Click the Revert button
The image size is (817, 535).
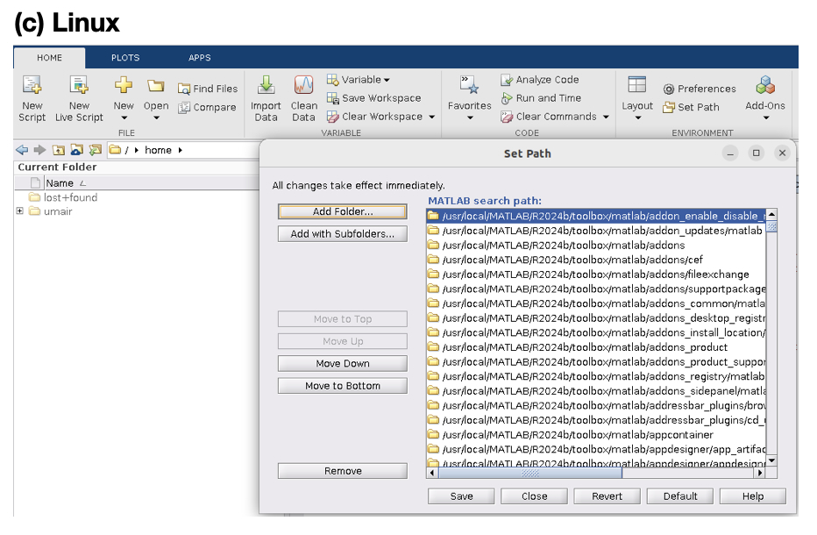607,496
